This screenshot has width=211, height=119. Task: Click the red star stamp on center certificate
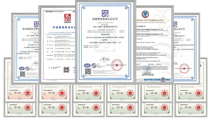point(117,65)
